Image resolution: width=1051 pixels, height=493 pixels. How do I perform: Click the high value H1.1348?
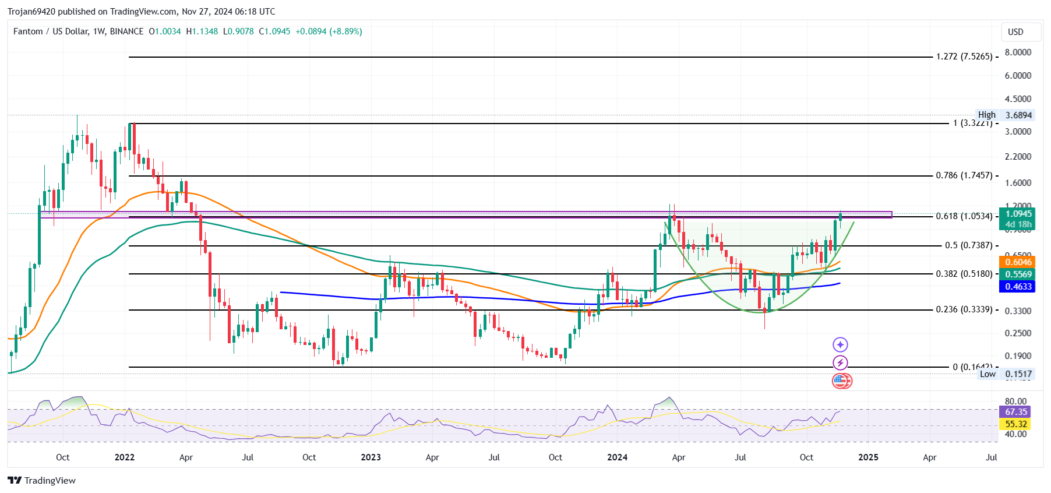tap(202, 31)
